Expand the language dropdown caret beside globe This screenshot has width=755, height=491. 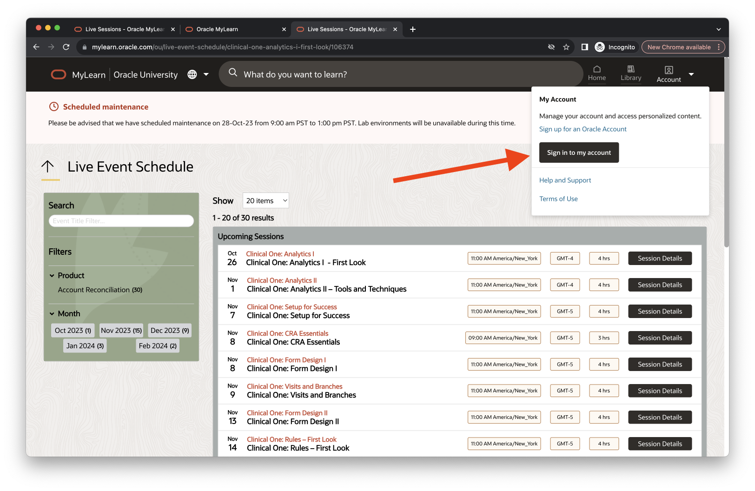[206, 74]
